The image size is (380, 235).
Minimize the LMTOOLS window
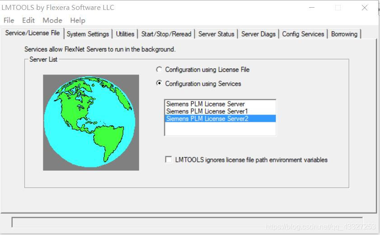pyautogui.click(x=312, y=8)
